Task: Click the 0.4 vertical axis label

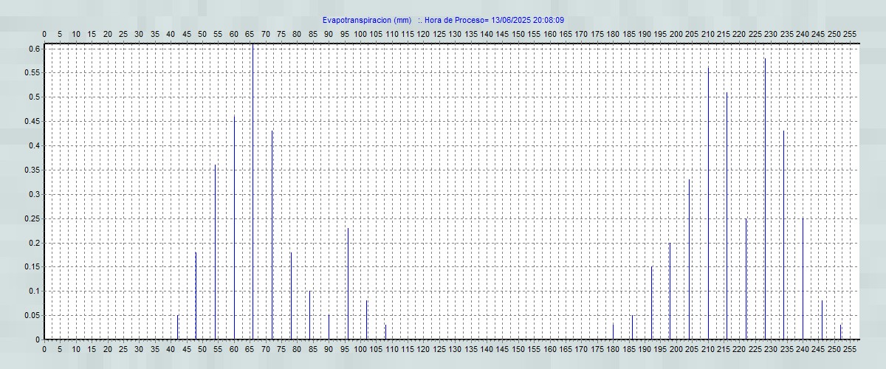Action: [x=34, y=145]
